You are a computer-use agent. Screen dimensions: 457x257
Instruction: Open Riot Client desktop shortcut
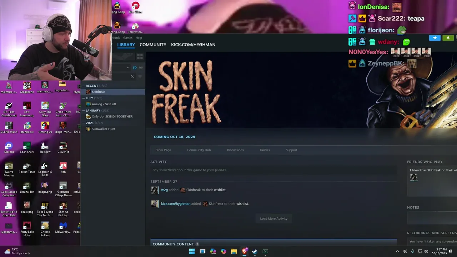click(135, 8)
